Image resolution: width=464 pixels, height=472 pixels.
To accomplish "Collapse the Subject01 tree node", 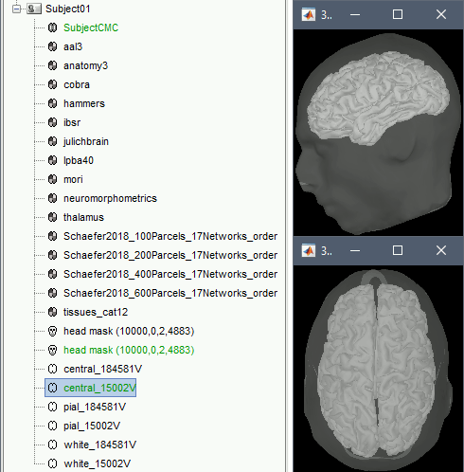I will click(x=16, y=9).
